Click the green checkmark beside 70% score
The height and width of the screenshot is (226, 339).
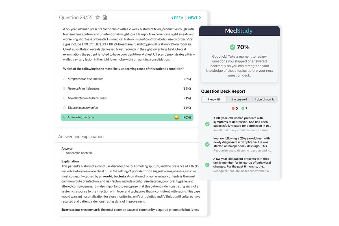point(232,47)
